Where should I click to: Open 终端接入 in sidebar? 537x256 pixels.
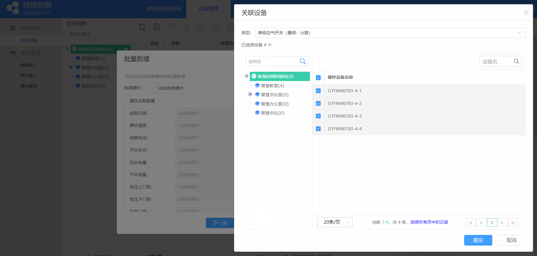[x=29, y=65]
